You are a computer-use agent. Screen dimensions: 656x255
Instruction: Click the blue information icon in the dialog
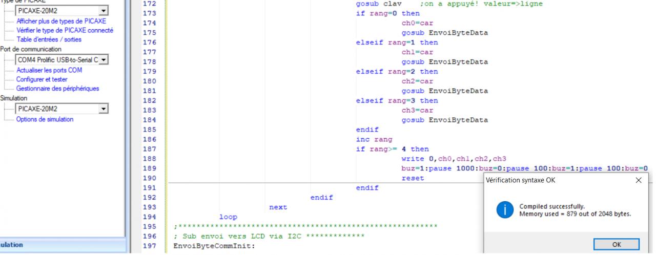[x=505, y=210]
